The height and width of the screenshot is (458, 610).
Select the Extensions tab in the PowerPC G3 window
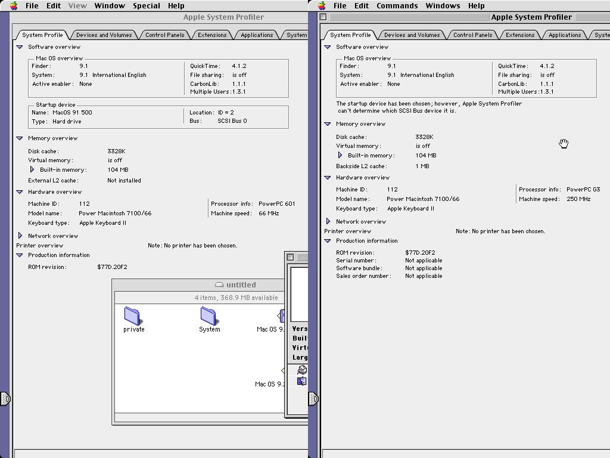(x=520, y=35)
